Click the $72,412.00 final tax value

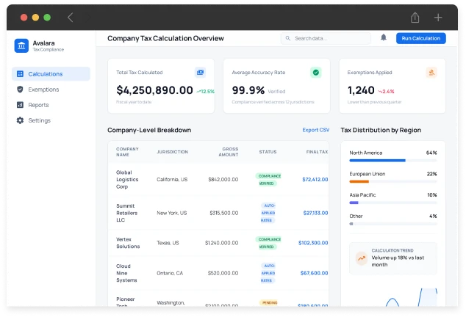315,179
